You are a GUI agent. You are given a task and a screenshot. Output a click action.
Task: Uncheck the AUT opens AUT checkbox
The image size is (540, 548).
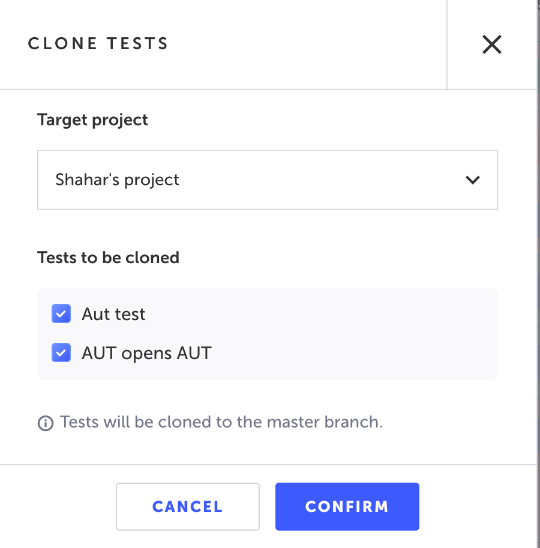click(x=61, y=353)
